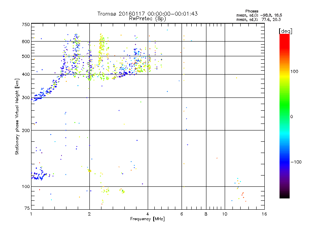The width and height of the screenshot is (311, 233).
Task: Click the "Stationary phase Virtual Height [km]" label
Action: pyautogui.click(x=17, y=117)
